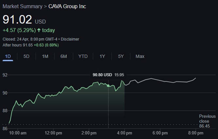This screenshot has height=139, width=218.
Task: Open the Disclaimer link
Action: tap(70, 39)
